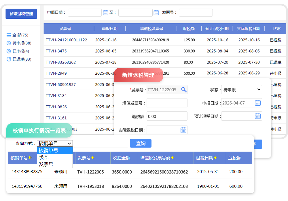Open invoice link TTVH-0826
This screenshot has width=288, height=201.
[56, 107]
